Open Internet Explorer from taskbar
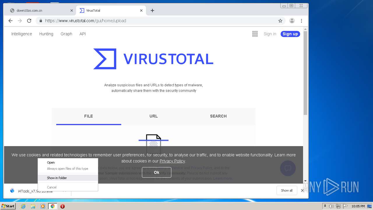 [x=23, y=206]
